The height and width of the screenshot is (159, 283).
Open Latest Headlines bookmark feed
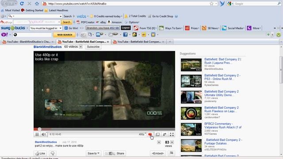coord(56,10)
